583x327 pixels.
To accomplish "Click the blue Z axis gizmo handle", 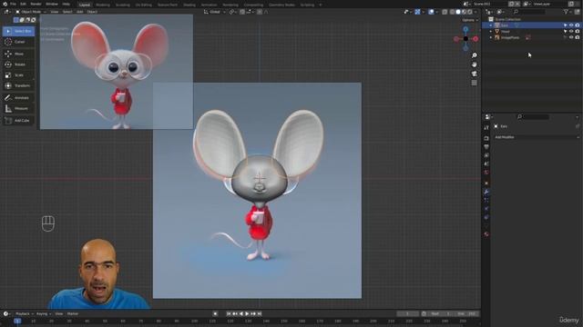I will pos(465,29).
